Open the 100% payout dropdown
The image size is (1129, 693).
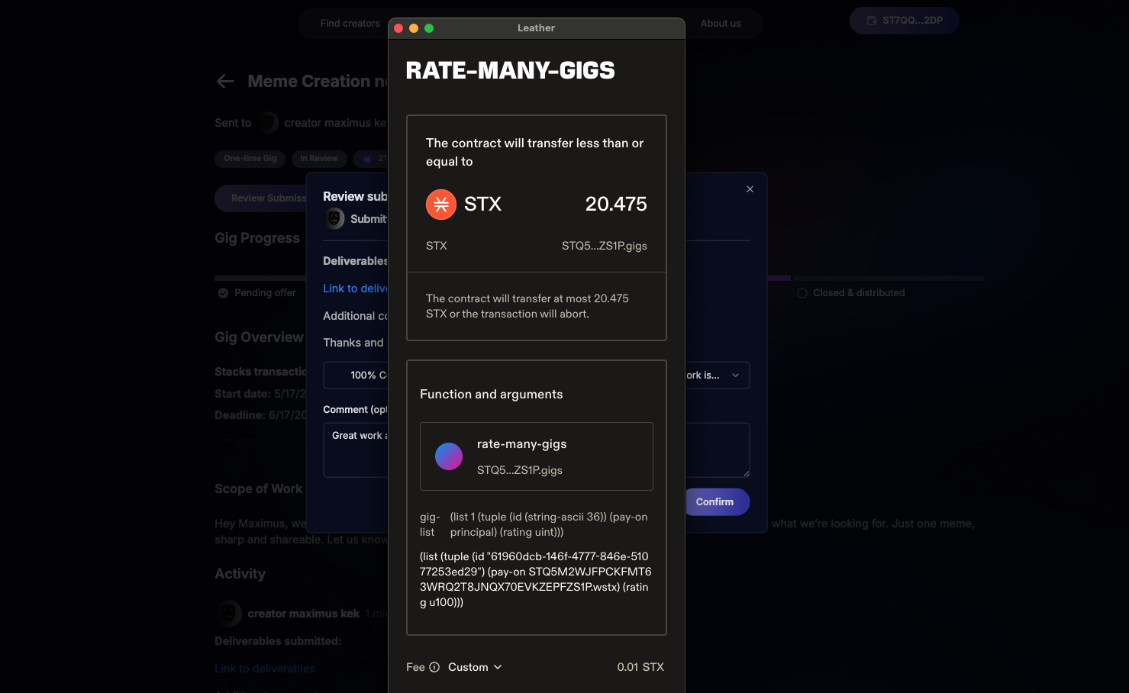pos(356,376)
